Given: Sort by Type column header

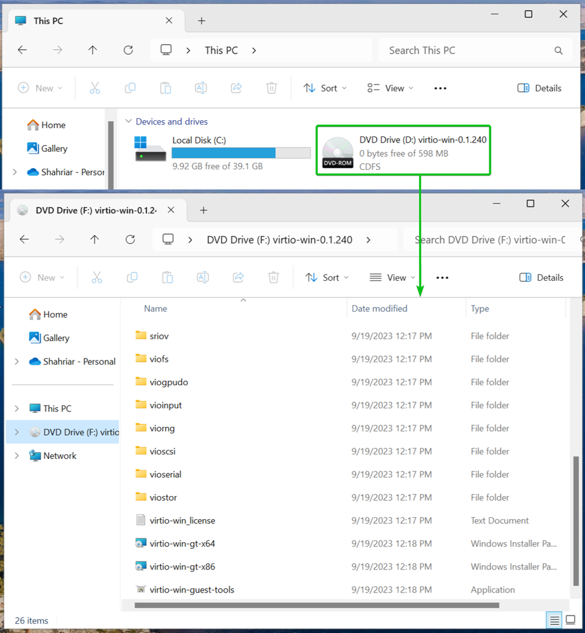Looking at the screenshot, I should [x=480, y=309].
